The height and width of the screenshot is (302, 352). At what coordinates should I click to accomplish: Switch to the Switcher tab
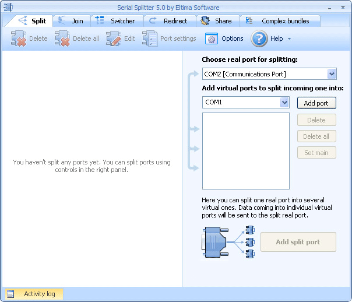click(117, 21)
